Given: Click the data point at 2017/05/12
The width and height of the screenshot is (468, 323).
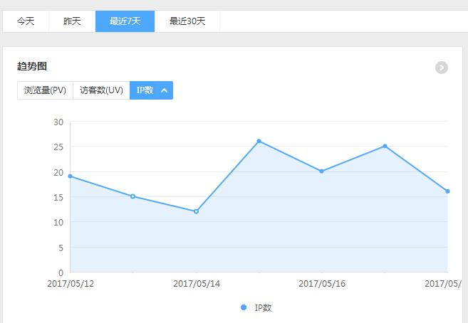Looking at the screenshot, I should (x=70, y=176).
